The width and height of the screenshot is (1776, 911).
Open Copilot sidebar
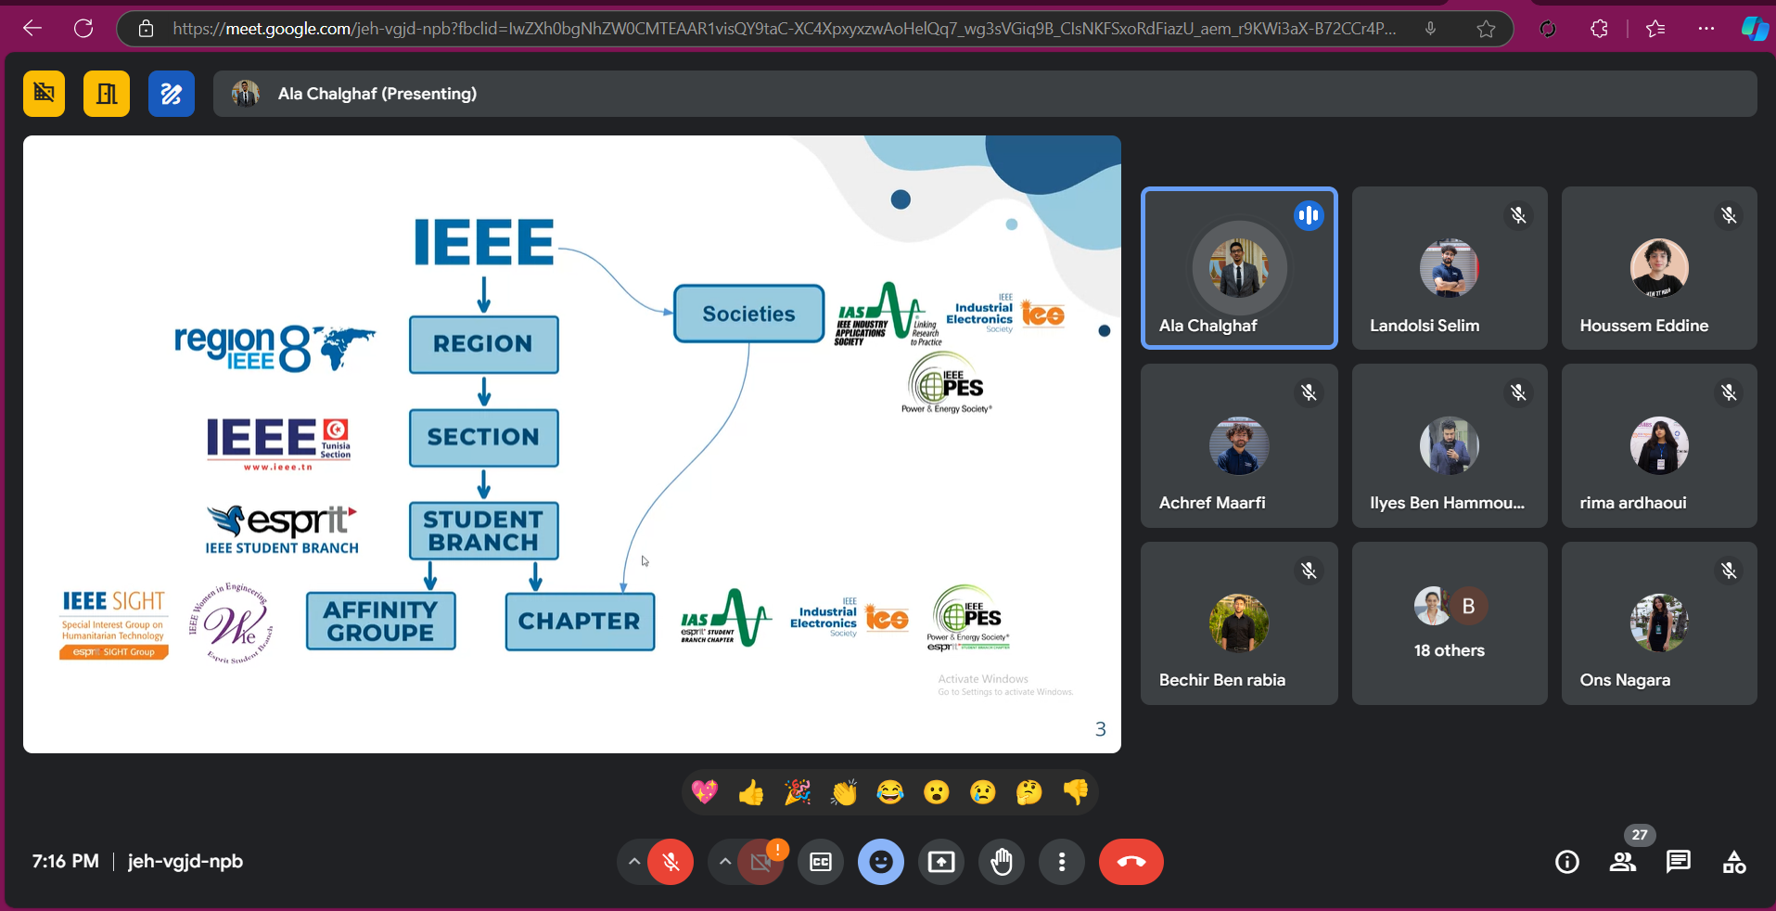coord(1755,29)
